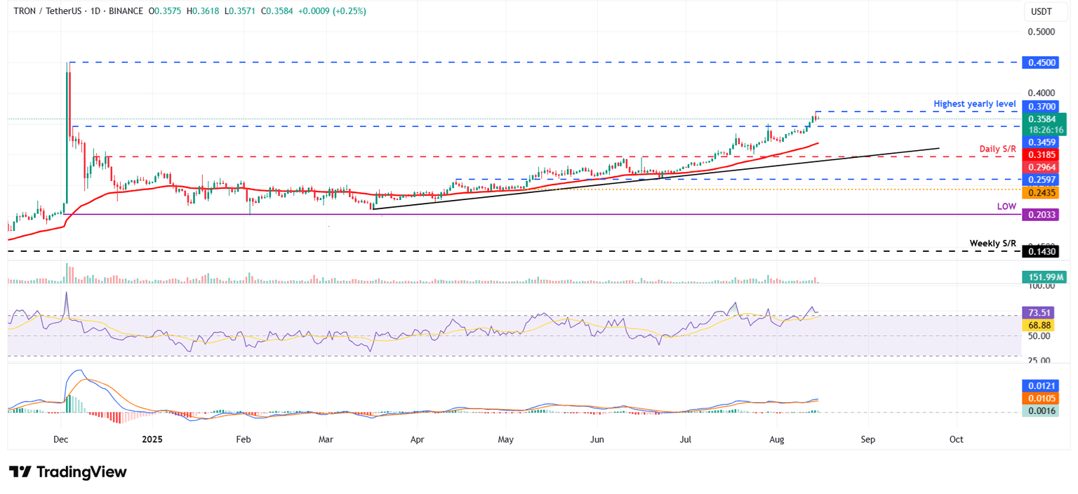Click the 0.4500 blue price level label

(x=1040, y=62)
